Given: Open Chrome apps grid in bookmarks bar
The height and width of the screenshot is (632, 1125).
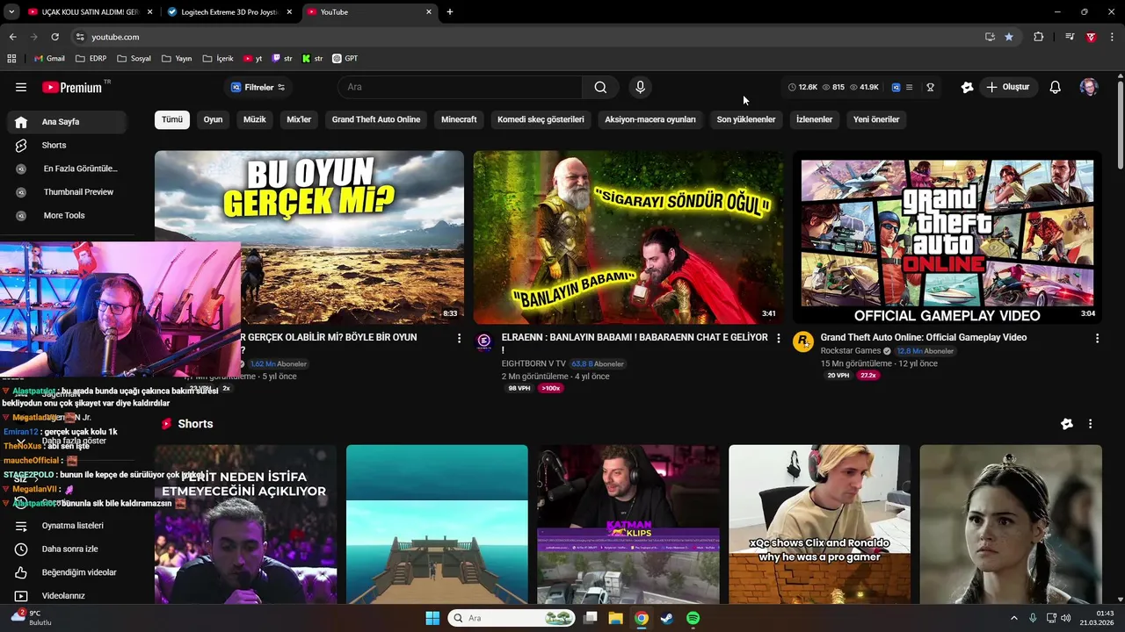Looking at the screenshot, I should (x=11, y=59).
